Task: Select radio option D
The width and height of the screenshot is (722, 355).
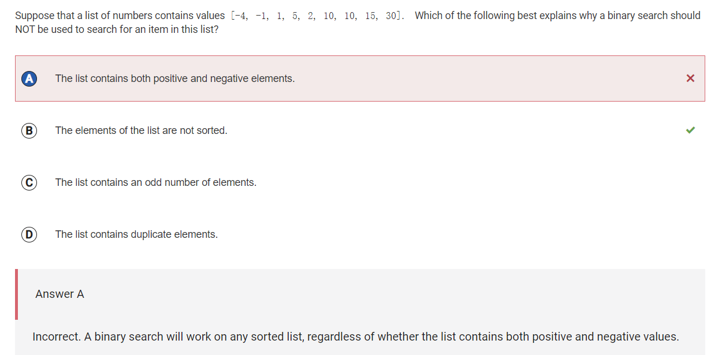Action: [29, 234]
